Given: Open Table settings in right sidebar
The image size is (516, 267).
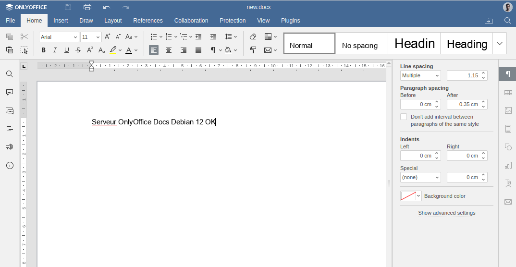Looking at the screenshot, I should pyautogui.click(x=508, y=92).
